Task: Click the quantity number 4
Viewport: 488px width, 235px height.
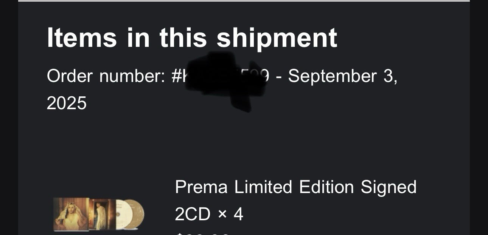Action: point(238,215)
